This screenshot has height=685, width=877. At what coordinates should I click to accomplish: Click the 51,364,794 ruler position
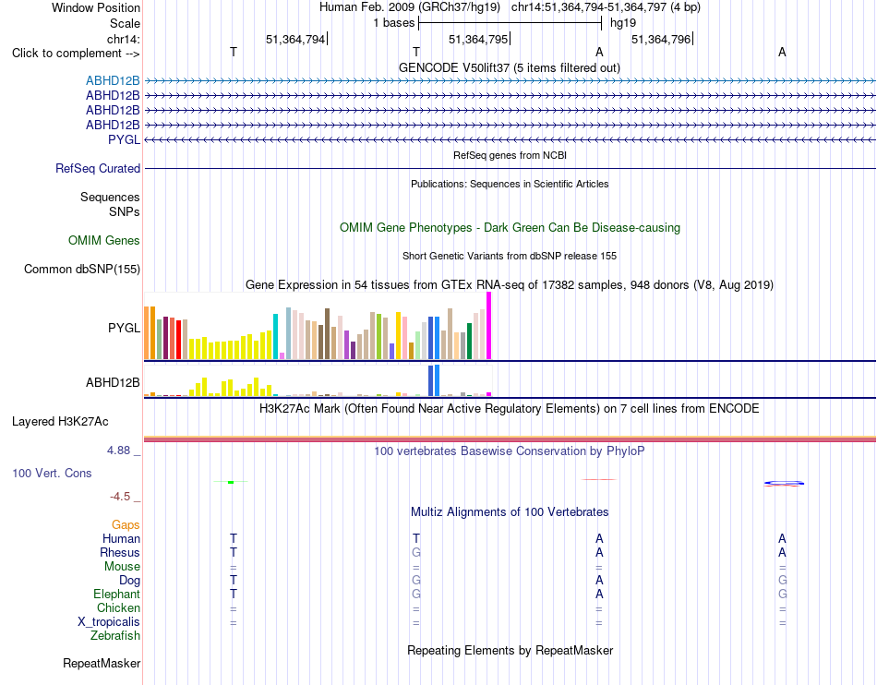coord(296,39)
